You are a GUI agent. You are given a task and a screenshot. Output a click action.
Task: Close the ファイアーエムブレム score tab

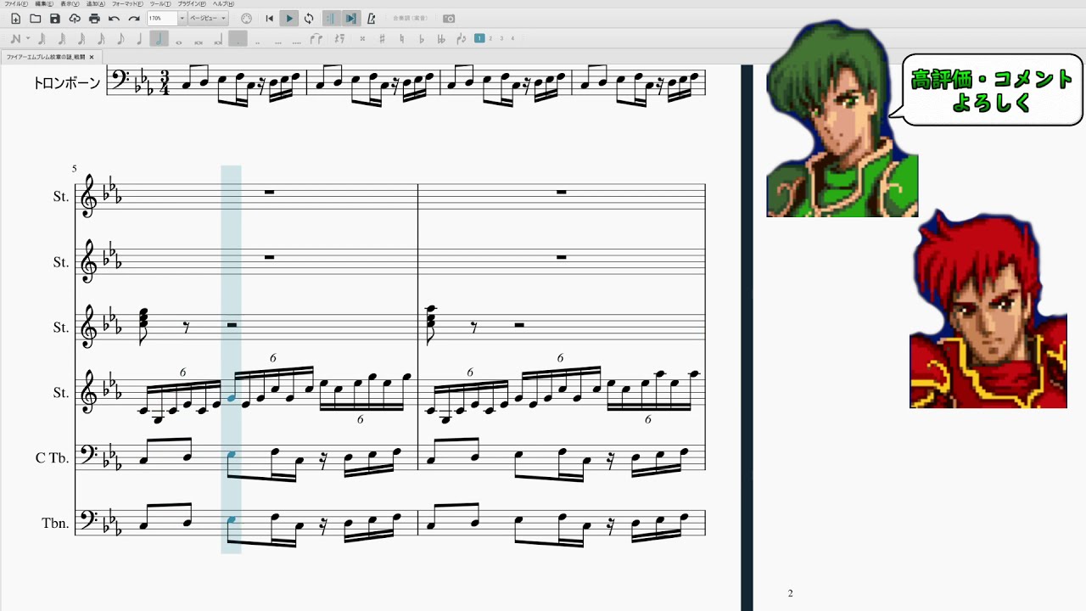tap(92, 57)
